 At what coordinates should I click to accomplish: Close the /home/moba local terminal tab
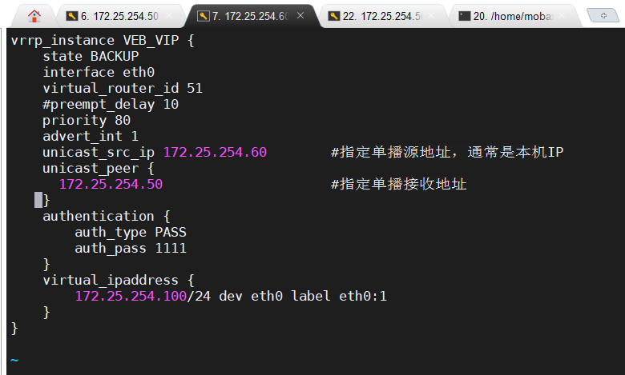click(x=562, y=15)
